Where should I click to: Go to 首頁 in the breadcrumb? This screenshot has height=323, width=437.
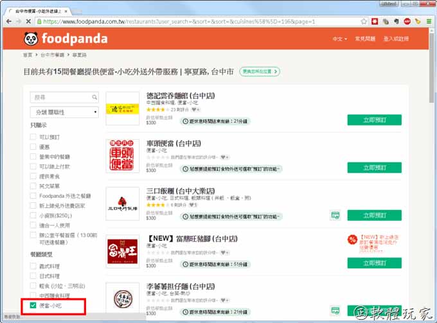(x=27, y=55)
